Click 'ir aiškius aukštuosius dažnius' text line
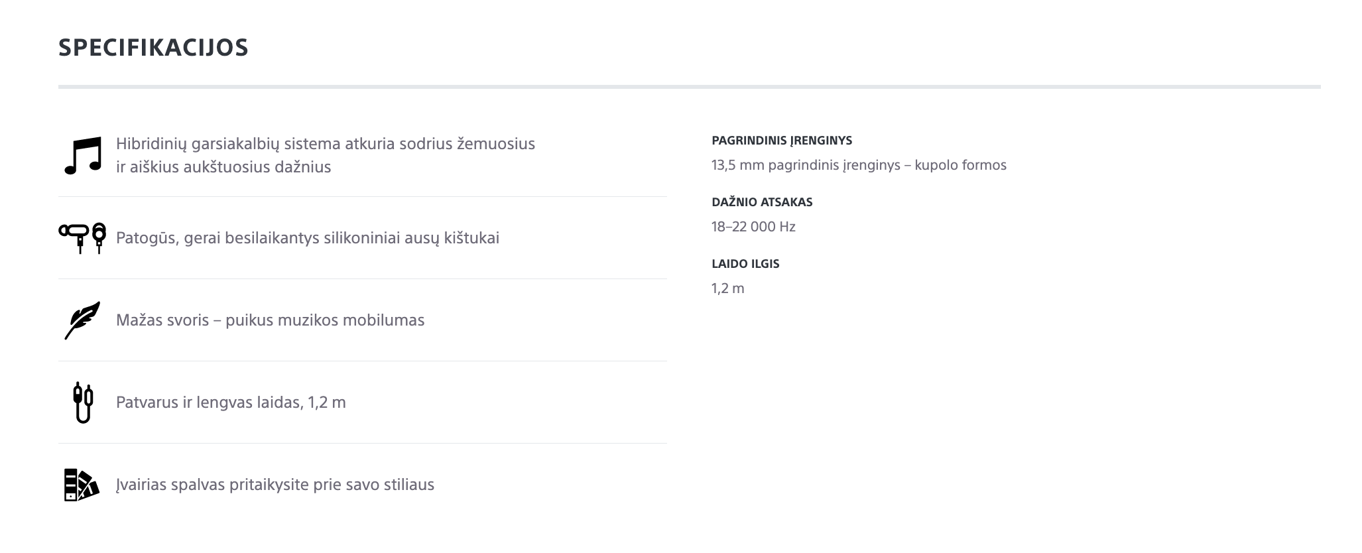This screenshot has height=553, width=1362. tap(223, 166)
